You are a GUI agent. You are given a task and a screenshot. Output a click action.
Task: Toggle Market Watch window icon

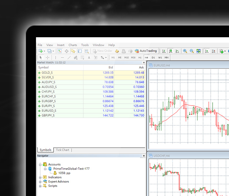coord(60,51)
